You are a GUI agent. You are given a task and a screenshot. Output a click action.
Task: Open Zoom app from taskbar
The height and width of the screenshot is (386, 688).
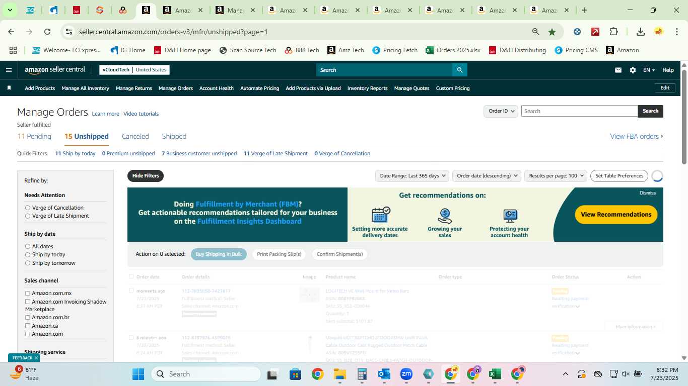(x=406, y=374)
